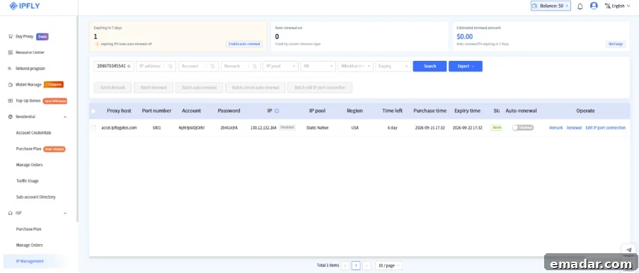Click the IPFLY logo
639x273 pixels.
[x=25, y=6]
